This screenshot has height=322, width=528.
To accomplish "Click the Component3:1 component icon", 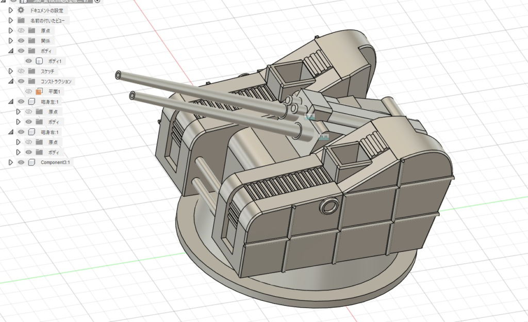I will [31, 162].
